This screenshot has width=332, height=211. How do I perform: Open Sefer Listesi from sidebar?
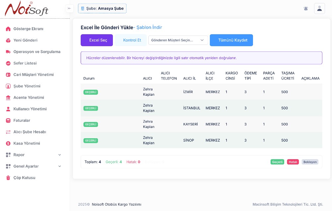click(x=25, y=63)
